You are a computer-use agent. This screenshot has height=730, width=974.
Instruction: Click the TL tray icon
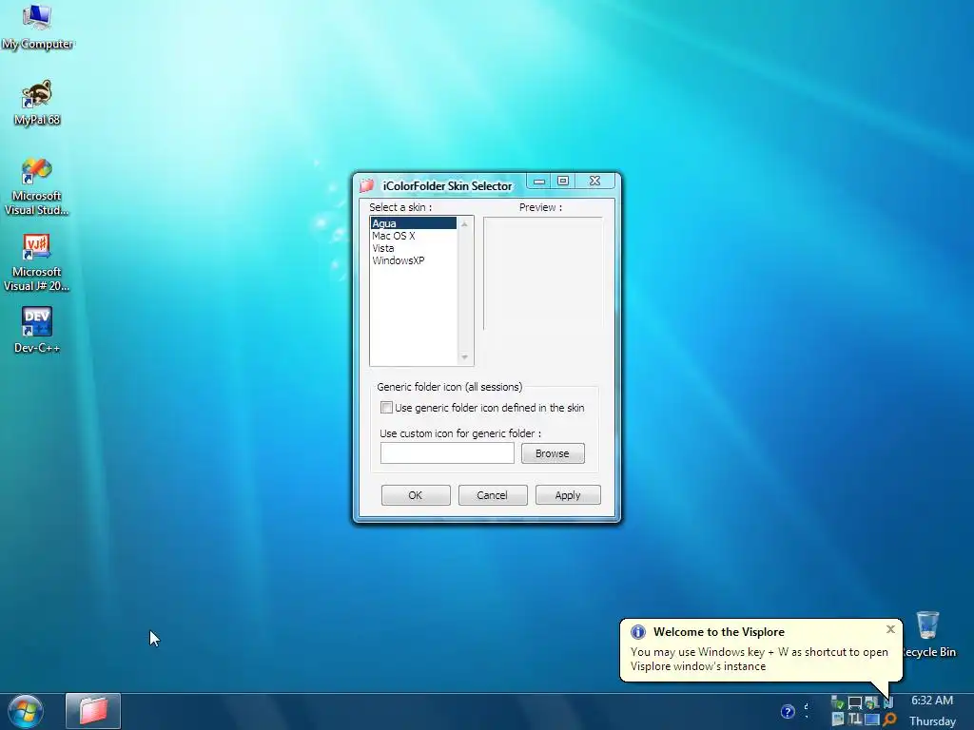[855, 720]
